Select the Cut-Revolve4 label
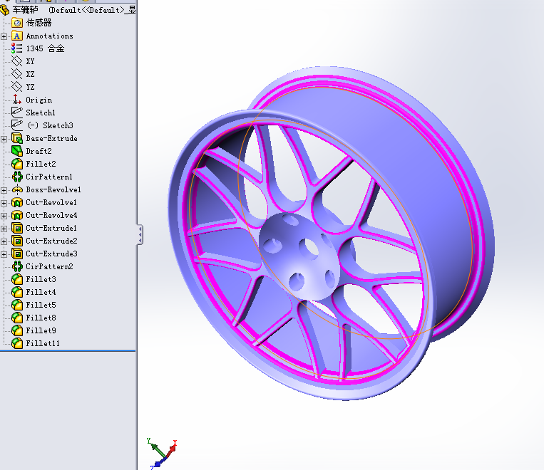This screenshot has height=470, width=544. 52,215
